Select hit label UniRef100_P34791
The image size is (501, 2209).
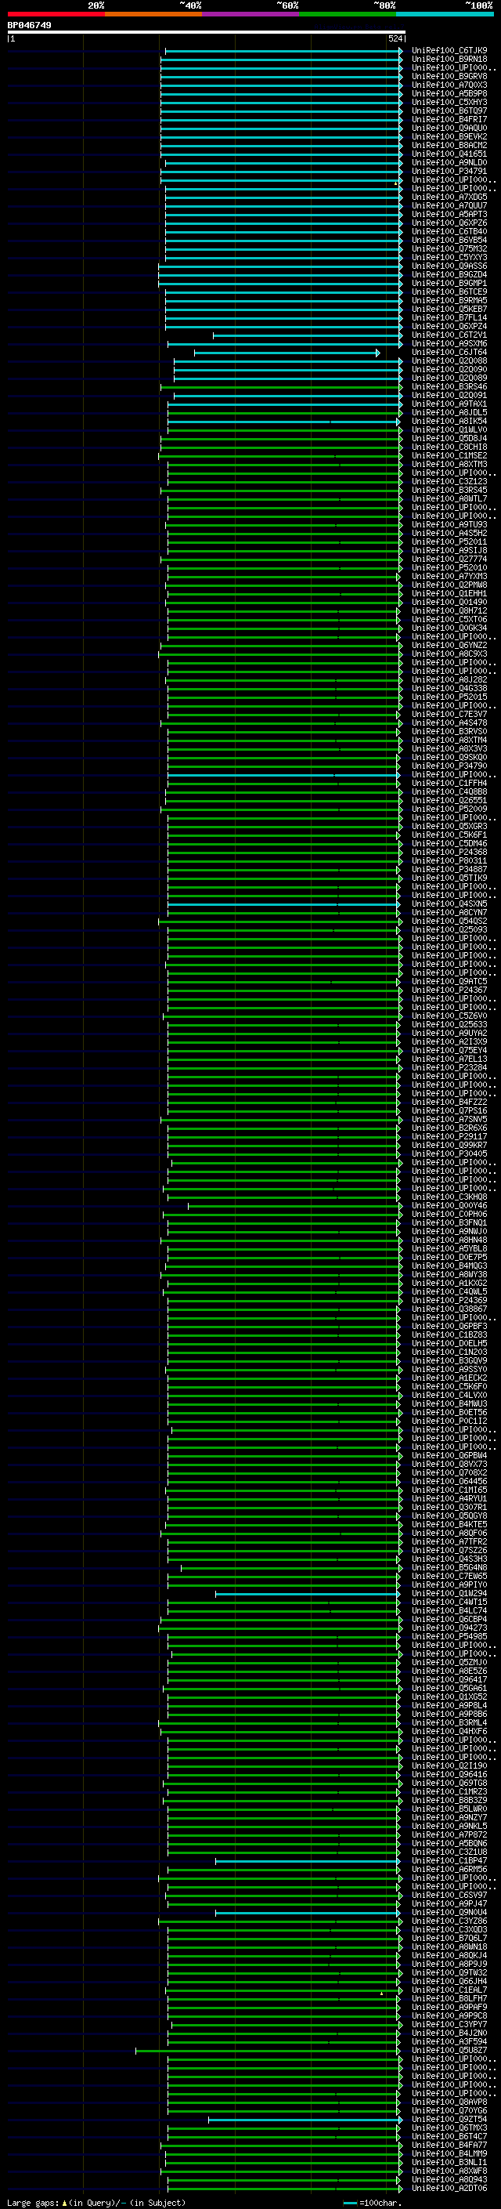pos(449,172)
